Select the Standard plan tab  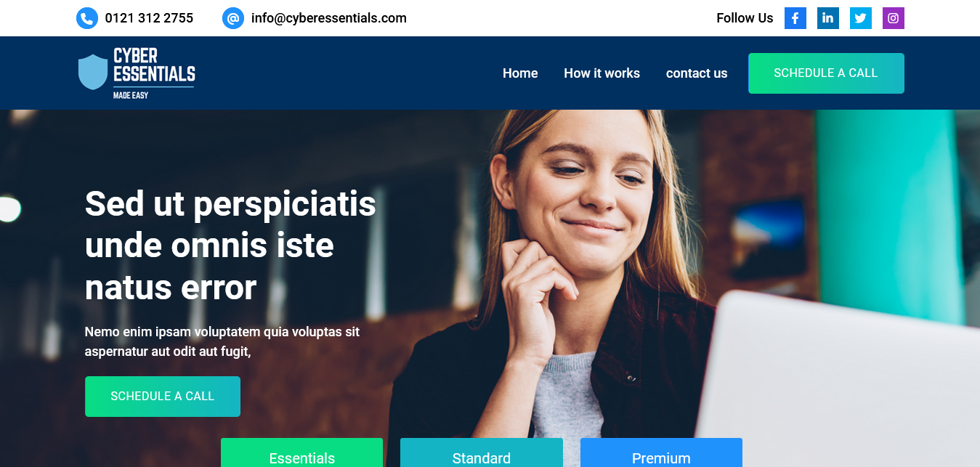pos(482,453)
